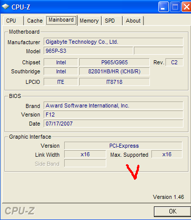Click the Graphic Interface group title

coord(30,137)
